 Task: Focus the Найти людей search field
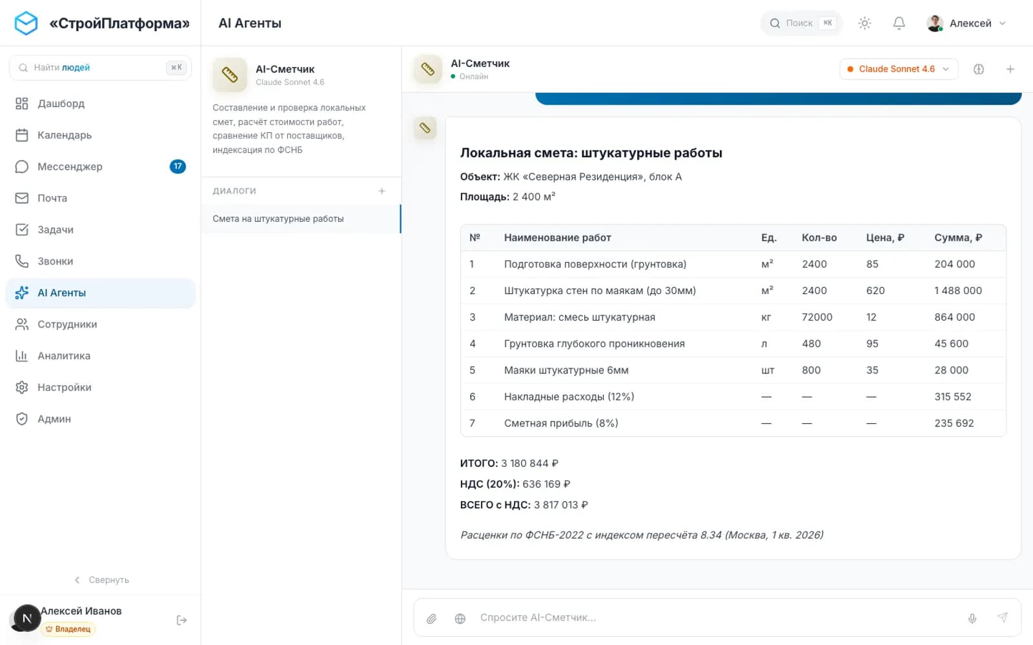[x=100, y=68]
